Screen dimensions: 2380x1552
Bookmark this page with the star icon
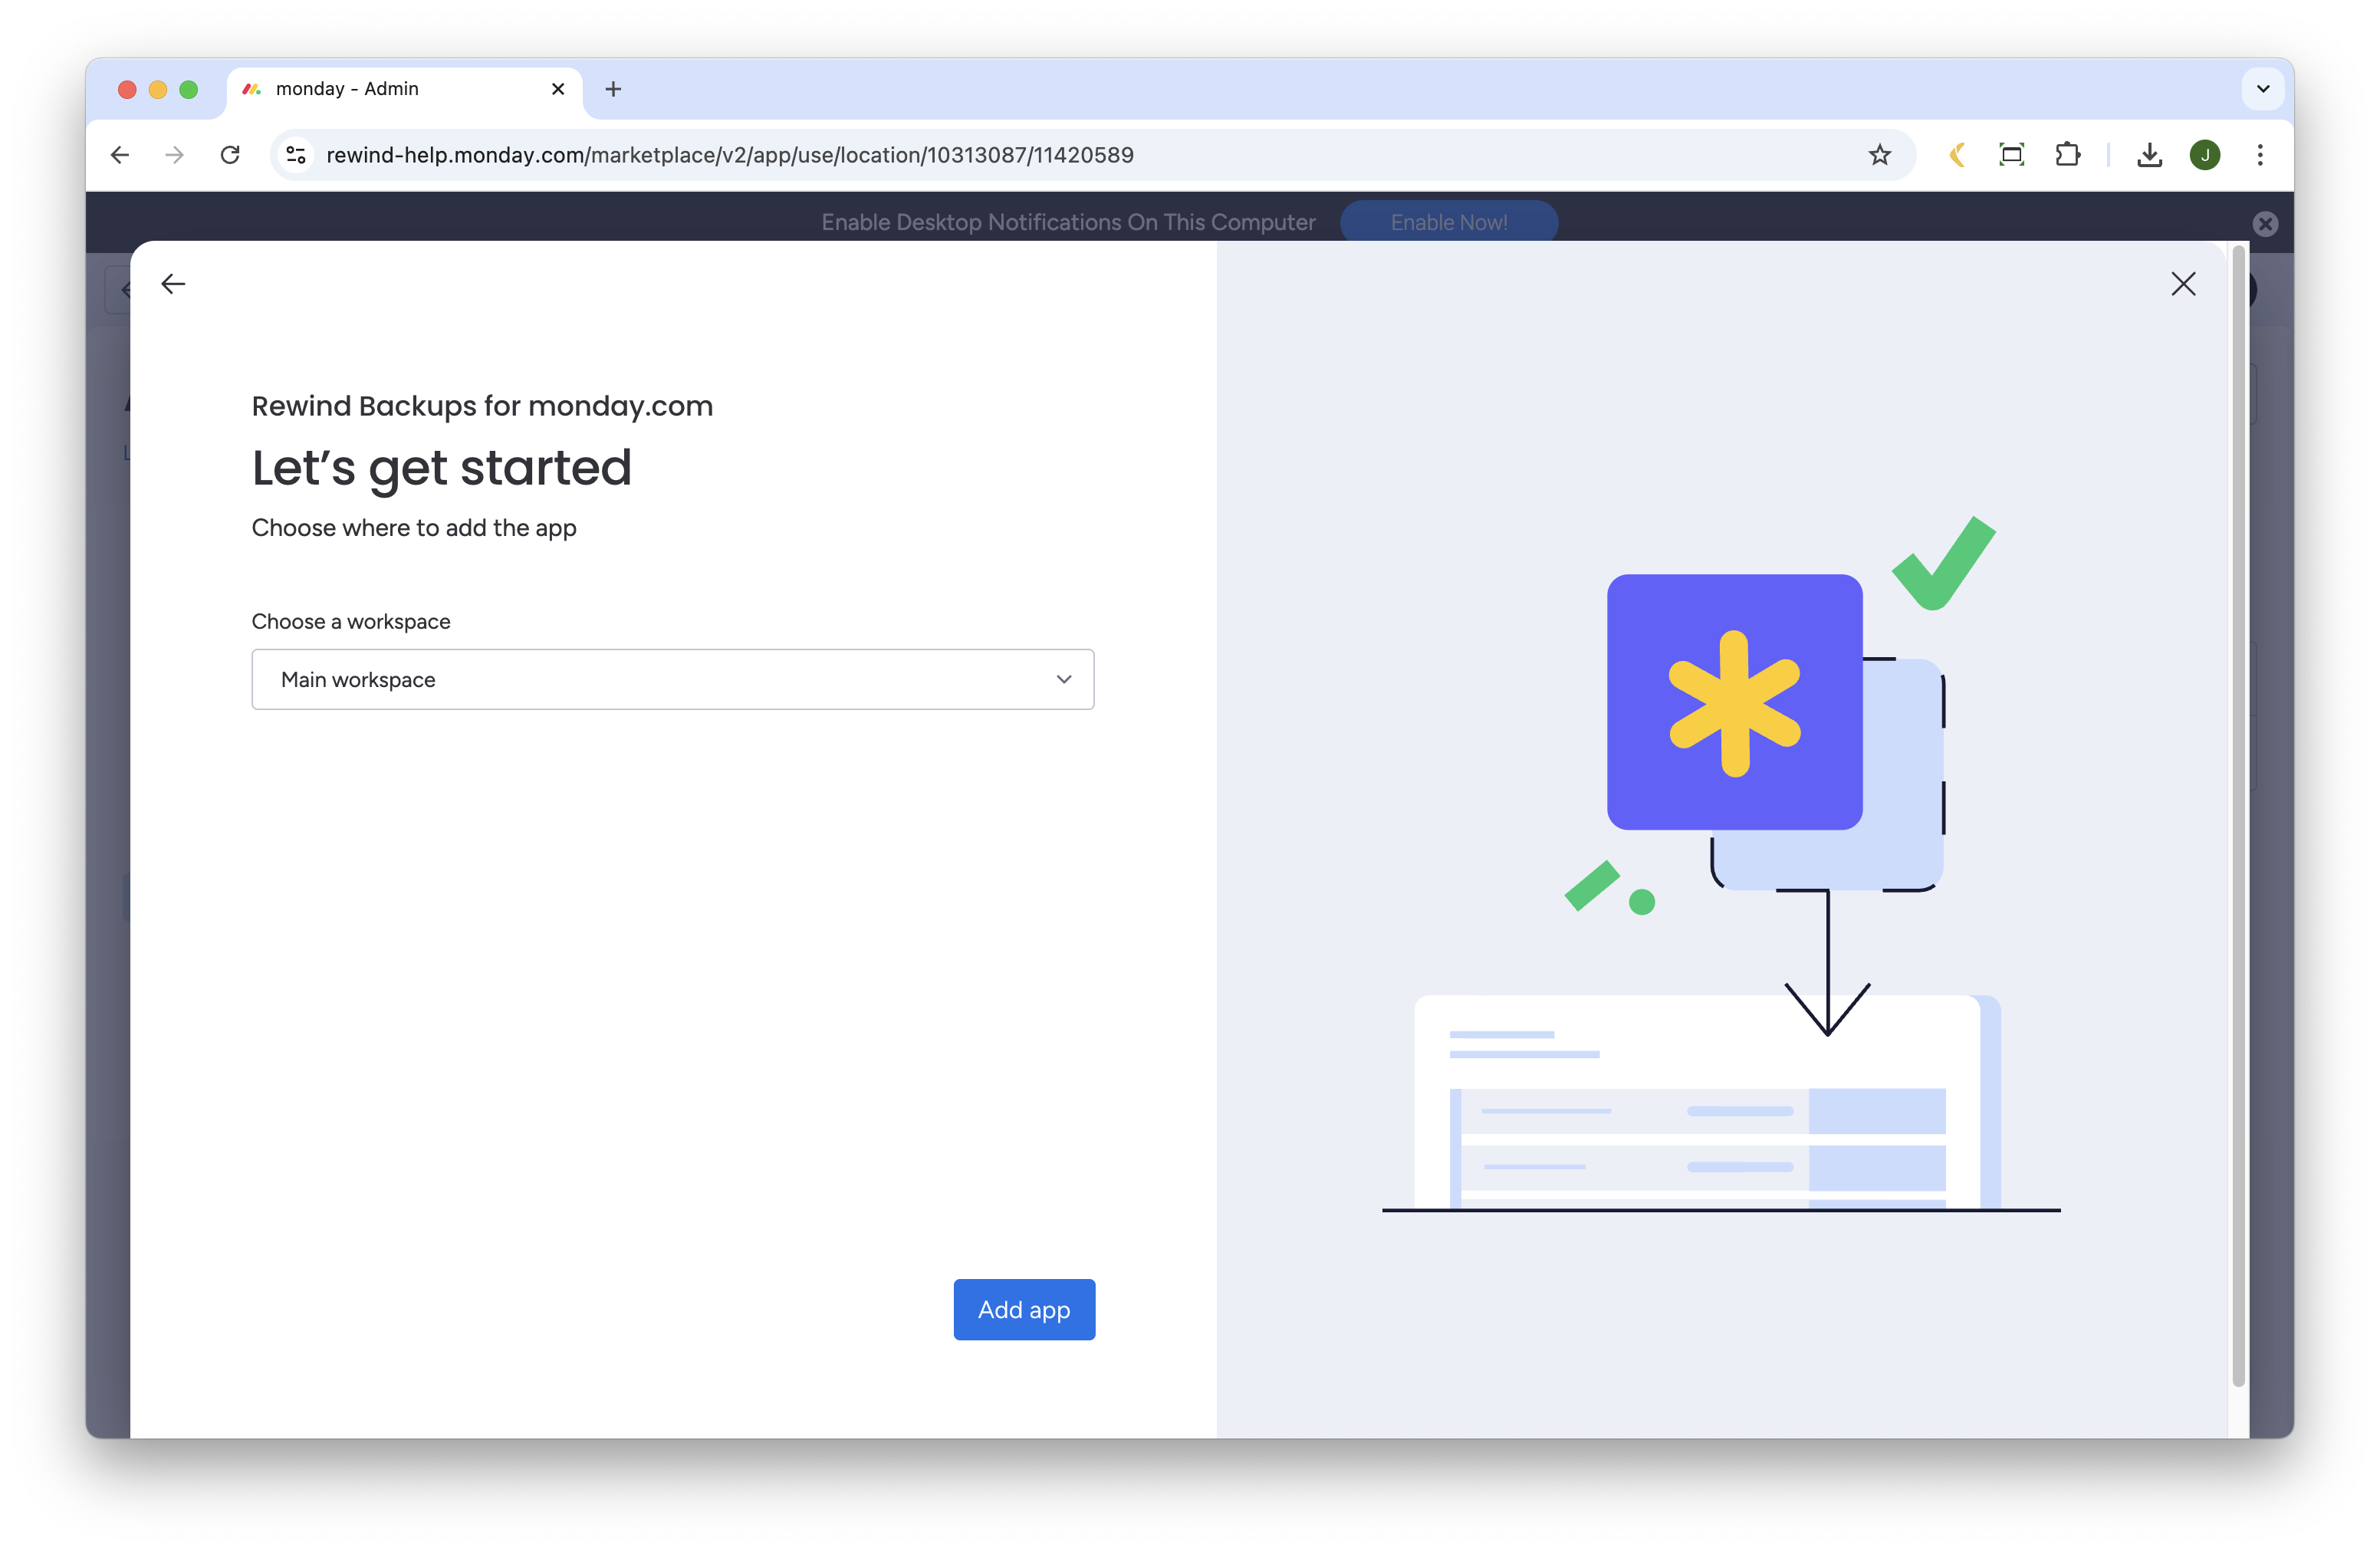(1879, 155)
